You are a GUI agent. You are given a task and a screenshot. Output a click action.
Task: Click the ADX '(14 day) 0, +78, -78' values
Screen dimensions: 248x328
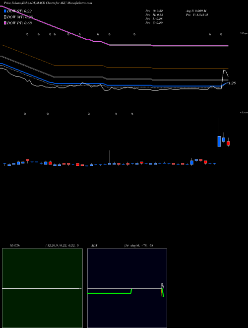(x=138, y=245)
